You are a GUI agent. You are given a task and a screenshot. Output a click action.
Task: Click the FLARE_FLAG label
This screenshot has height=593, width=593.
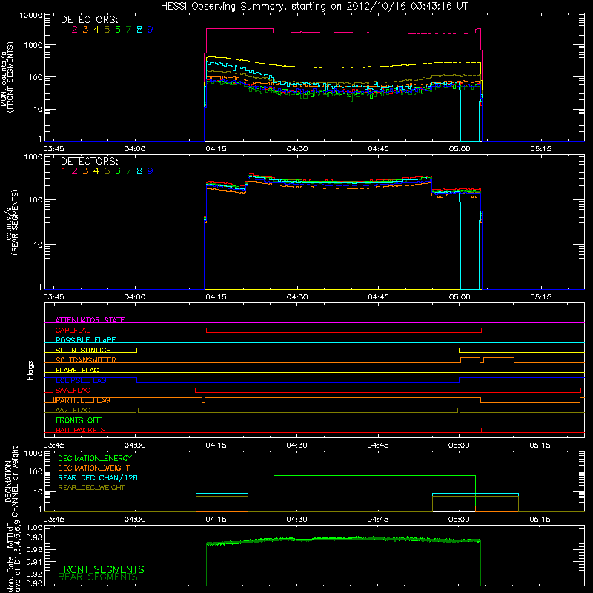coord(77,370)
